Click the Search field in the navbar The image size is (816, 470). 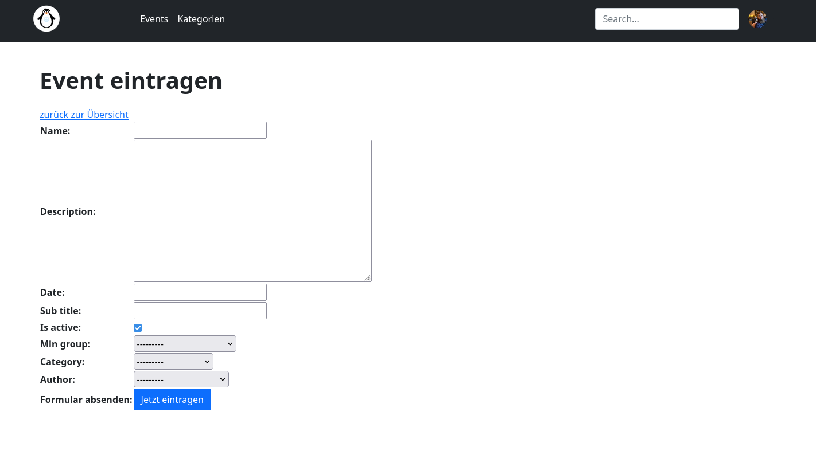point(667,19)
